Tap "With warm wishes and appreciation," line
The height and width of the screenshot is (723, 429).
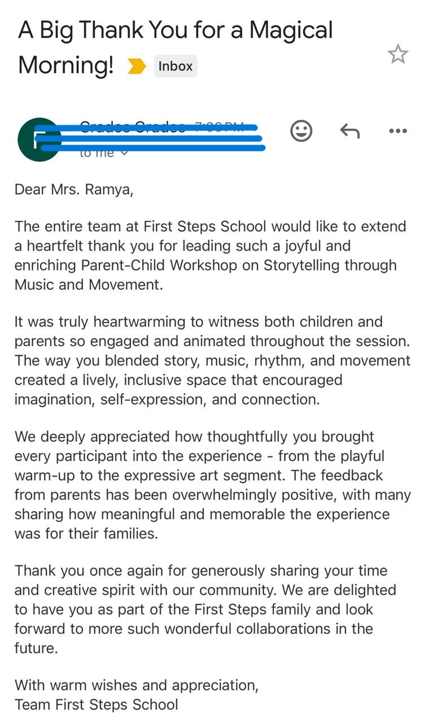tap(137, 685)
